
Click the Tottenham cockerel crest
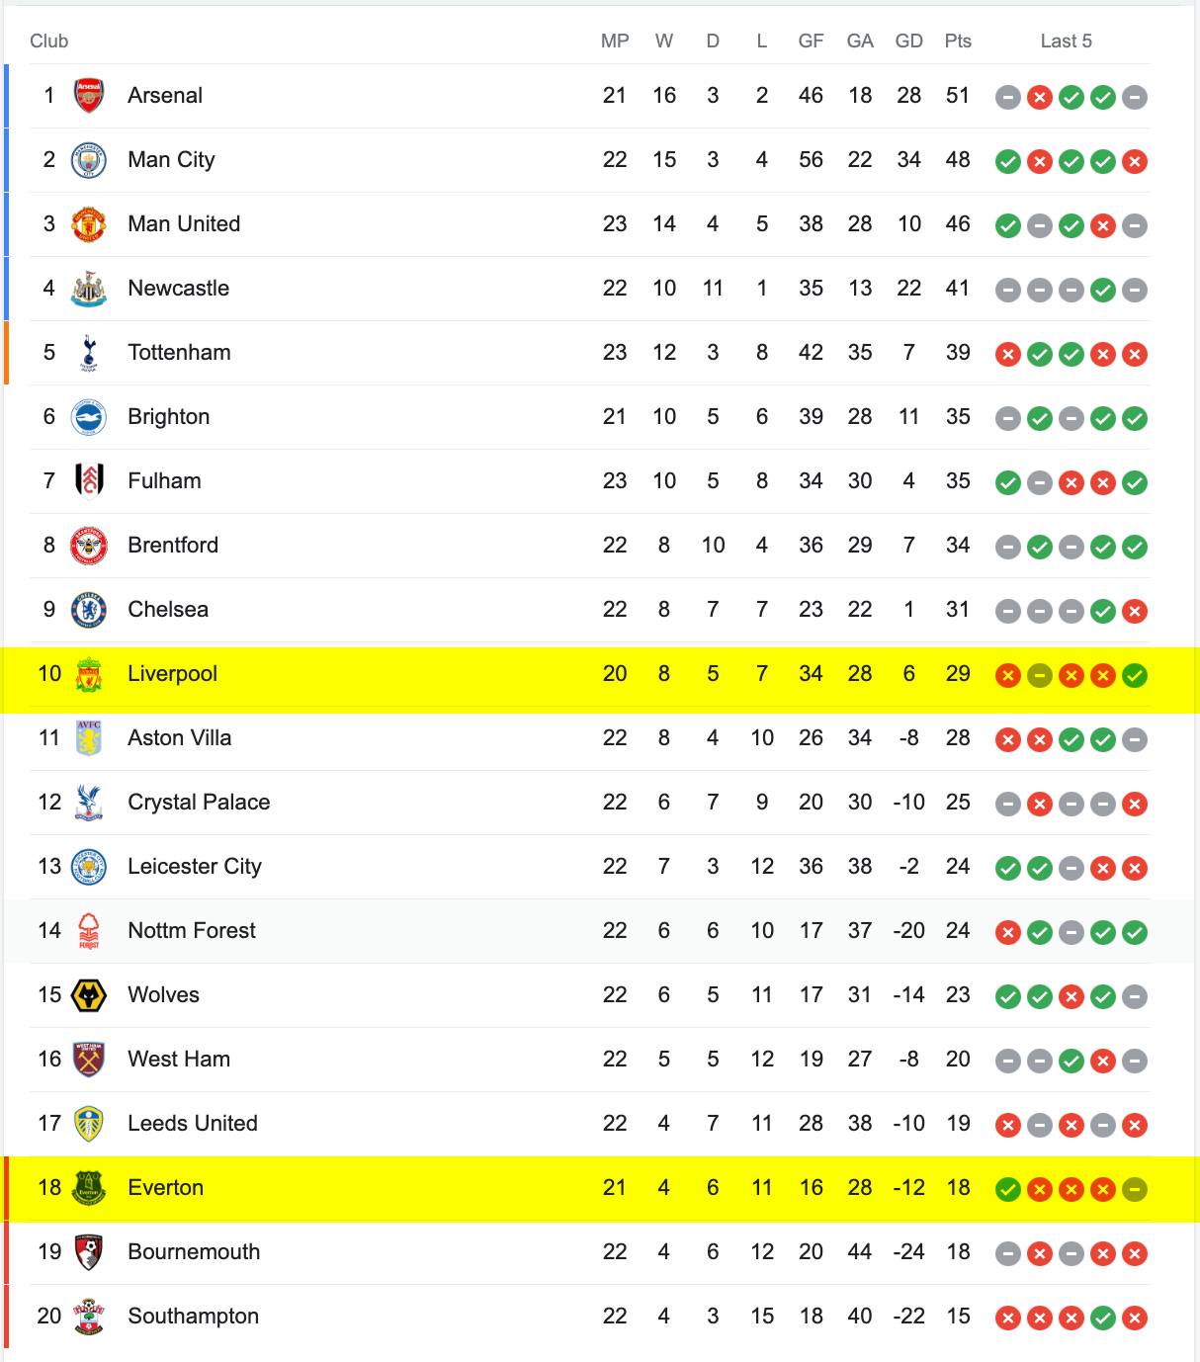click(x=89, y=353)
